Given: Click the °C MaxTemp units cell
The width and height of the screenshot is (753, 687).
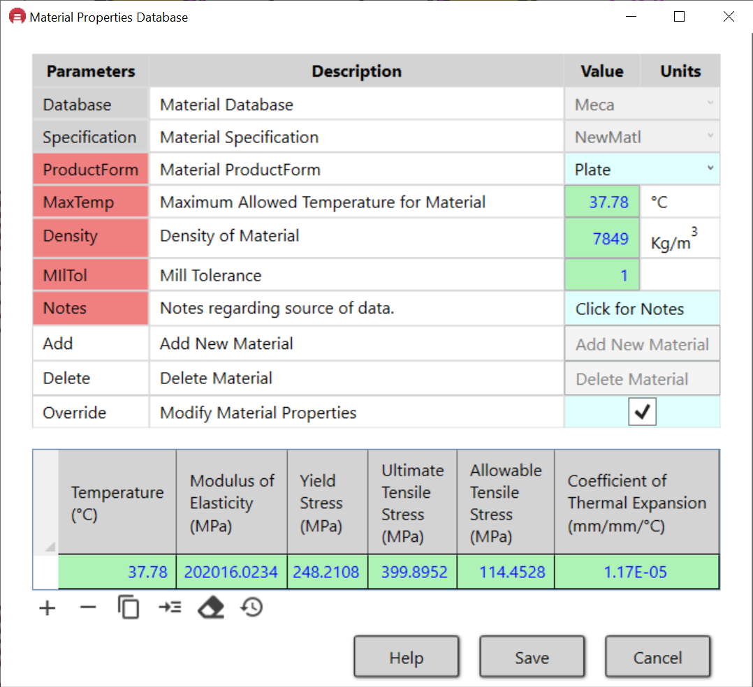Looking at the screenshot, I should [680, 202].
